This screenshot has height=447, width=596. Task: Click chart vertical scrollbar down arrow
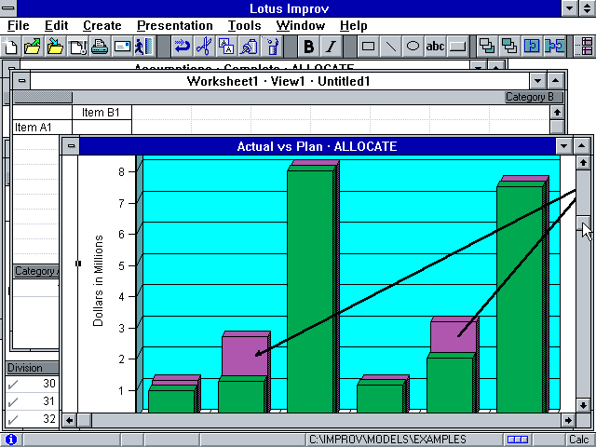[x=583, y=405]
